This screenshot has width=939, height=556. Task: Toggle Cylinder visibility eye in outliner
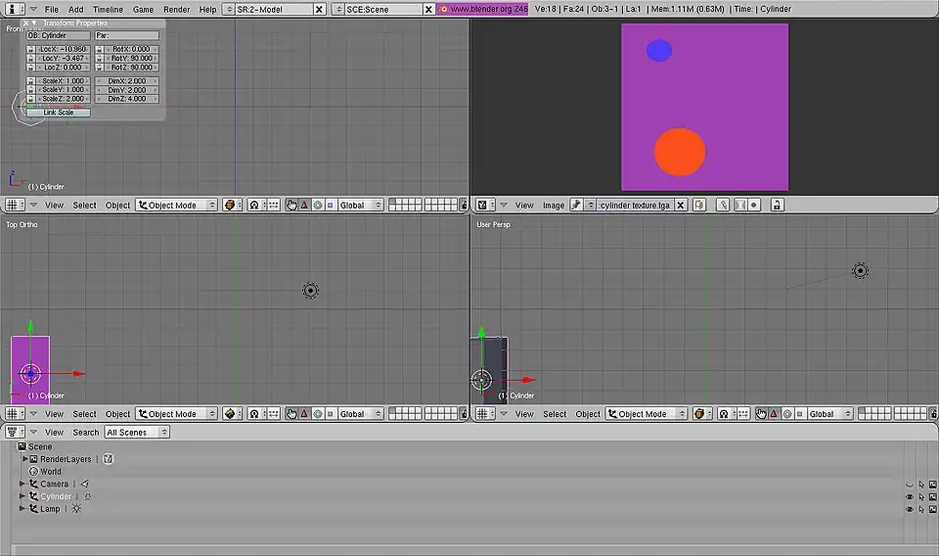click(x=909, y=496)
